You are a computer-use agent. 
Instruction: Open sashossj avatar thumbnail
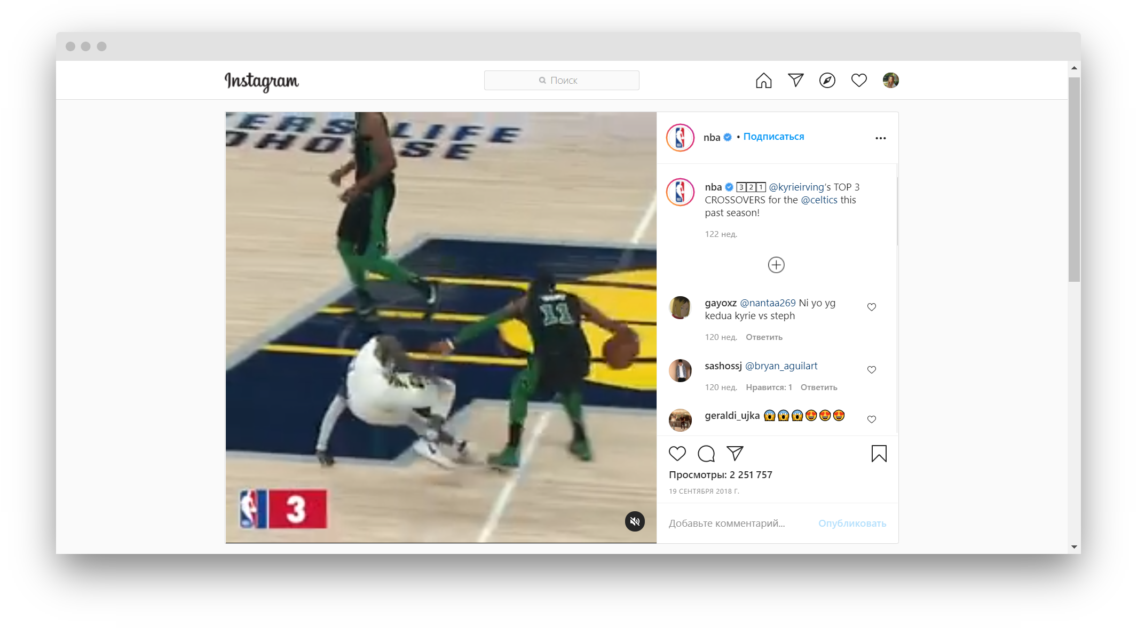click(680, 370)
